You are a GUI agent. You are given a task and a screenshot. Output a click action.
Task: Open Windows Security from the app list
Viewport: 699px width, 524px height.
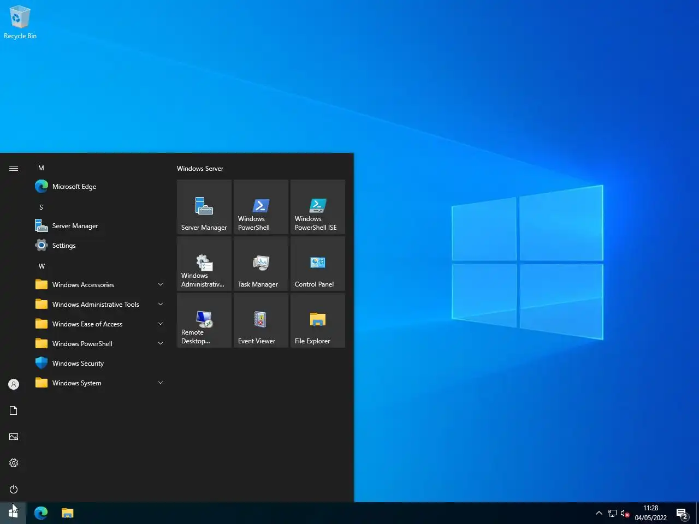pyautogui.click(x=100, y=364)
